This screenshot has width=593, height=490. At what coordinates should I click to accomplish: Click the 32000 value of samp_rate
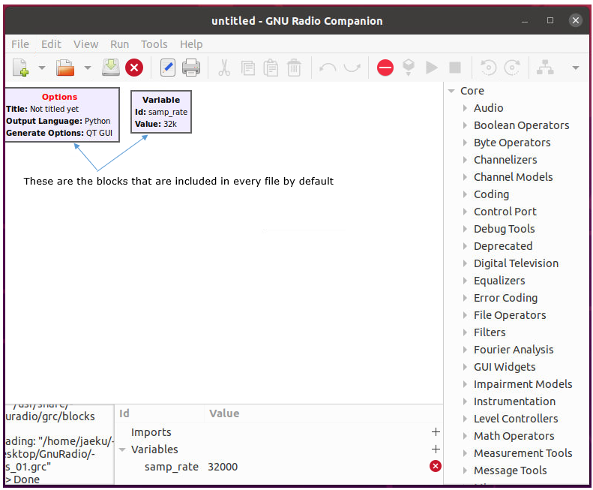pyautogui.click(x=223, y=467)
